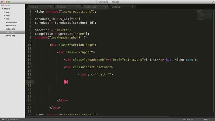
Task: Click href="shirts.php" attribute on line 14
Action: tap(128, 60)
